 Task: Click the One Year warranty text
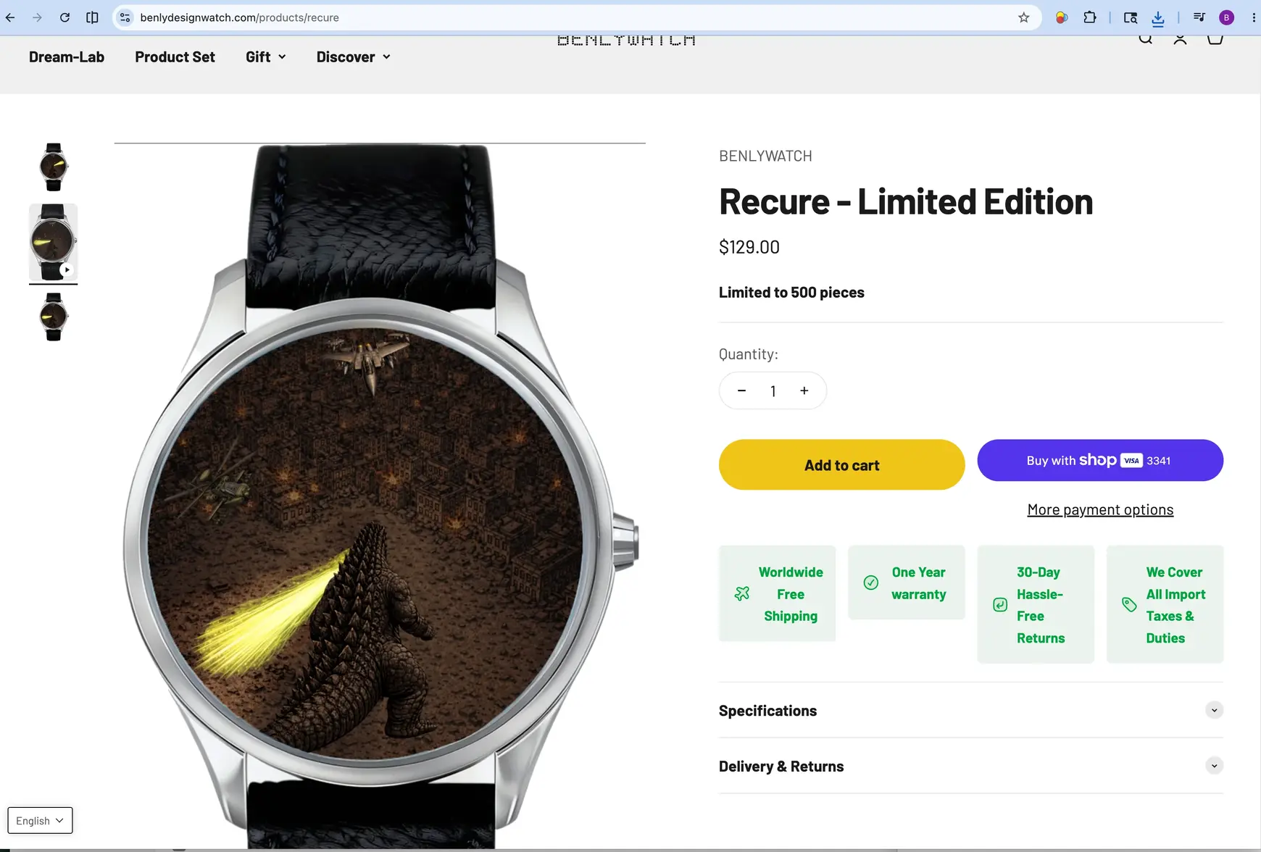pyautogui.click(x=919, y=583)
